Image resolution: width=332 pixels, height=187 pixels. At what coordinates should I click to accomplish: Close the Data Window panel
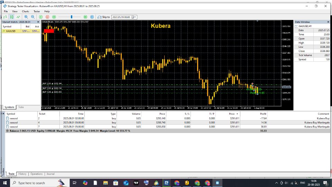pos(328,22)
